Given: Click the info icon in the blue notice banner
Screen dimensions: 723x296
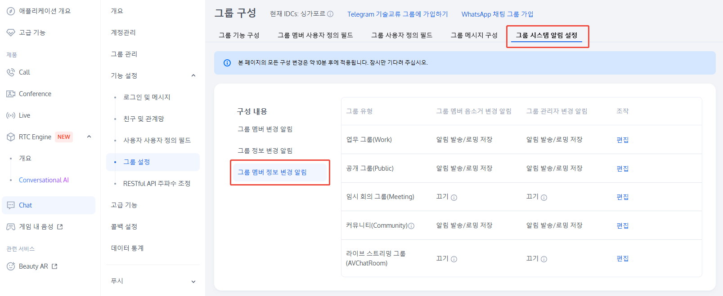Looking at the screenshot, I should [227, 63].
